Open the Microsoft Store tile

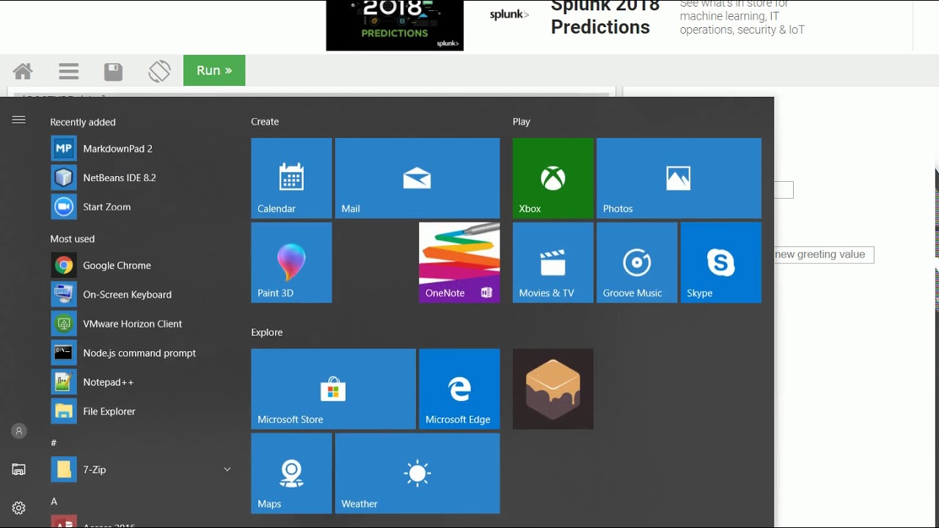coord(333,389)
